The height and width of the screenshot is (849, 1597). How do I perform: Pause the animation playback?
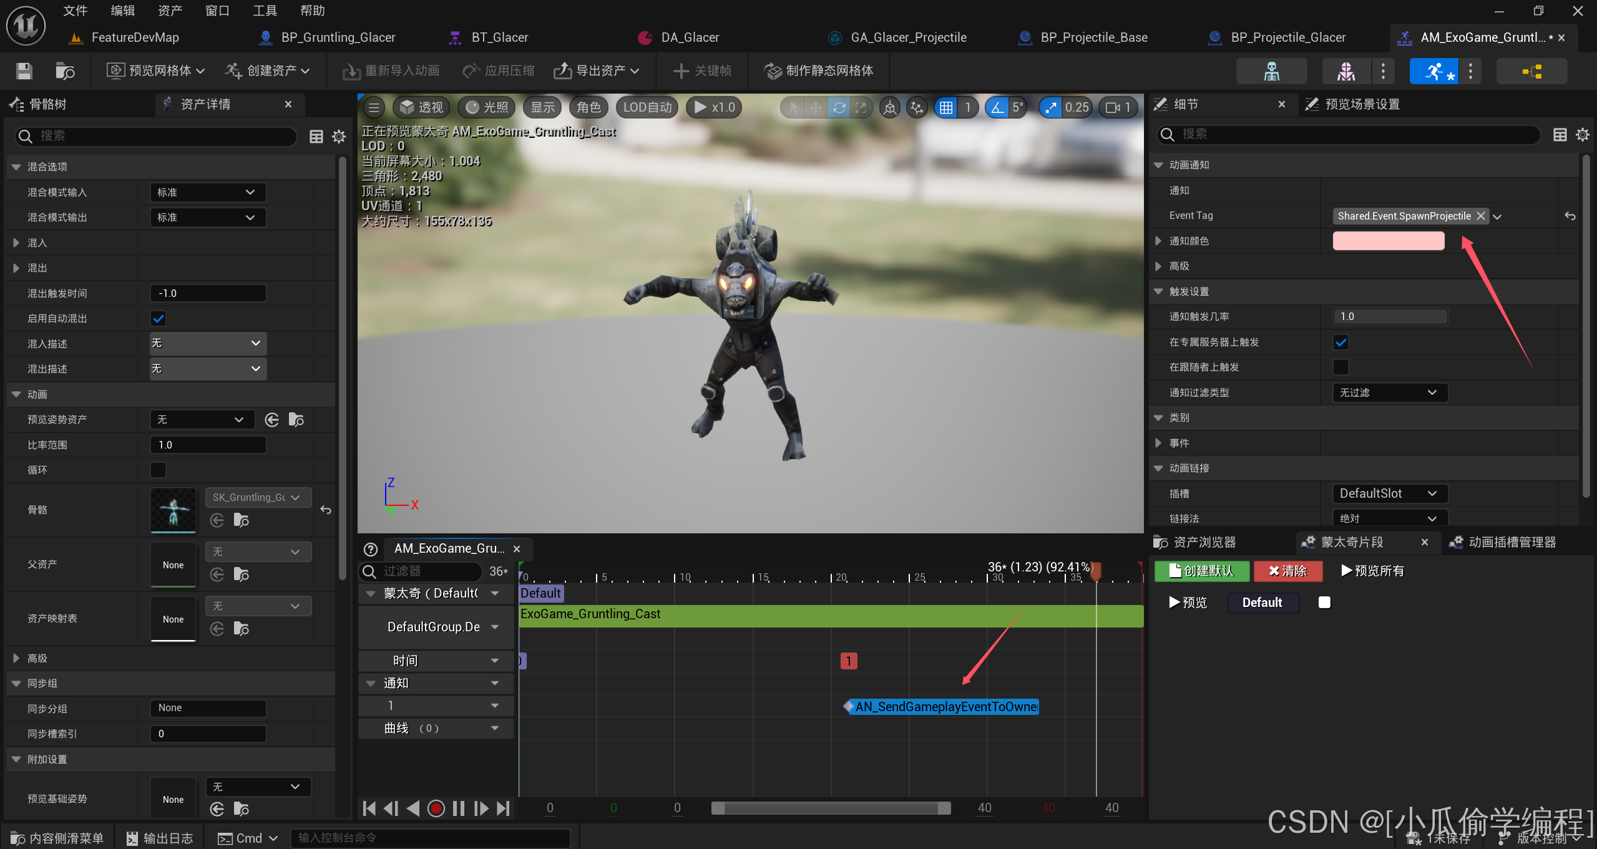click(459, 808)
